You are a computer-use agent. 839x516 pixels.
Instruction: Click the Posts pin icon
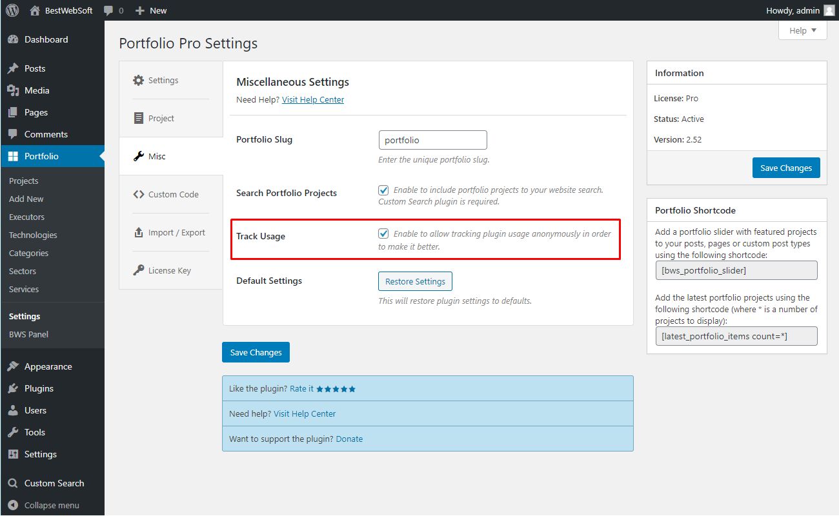pyautogui.click(x=13, y=68)
